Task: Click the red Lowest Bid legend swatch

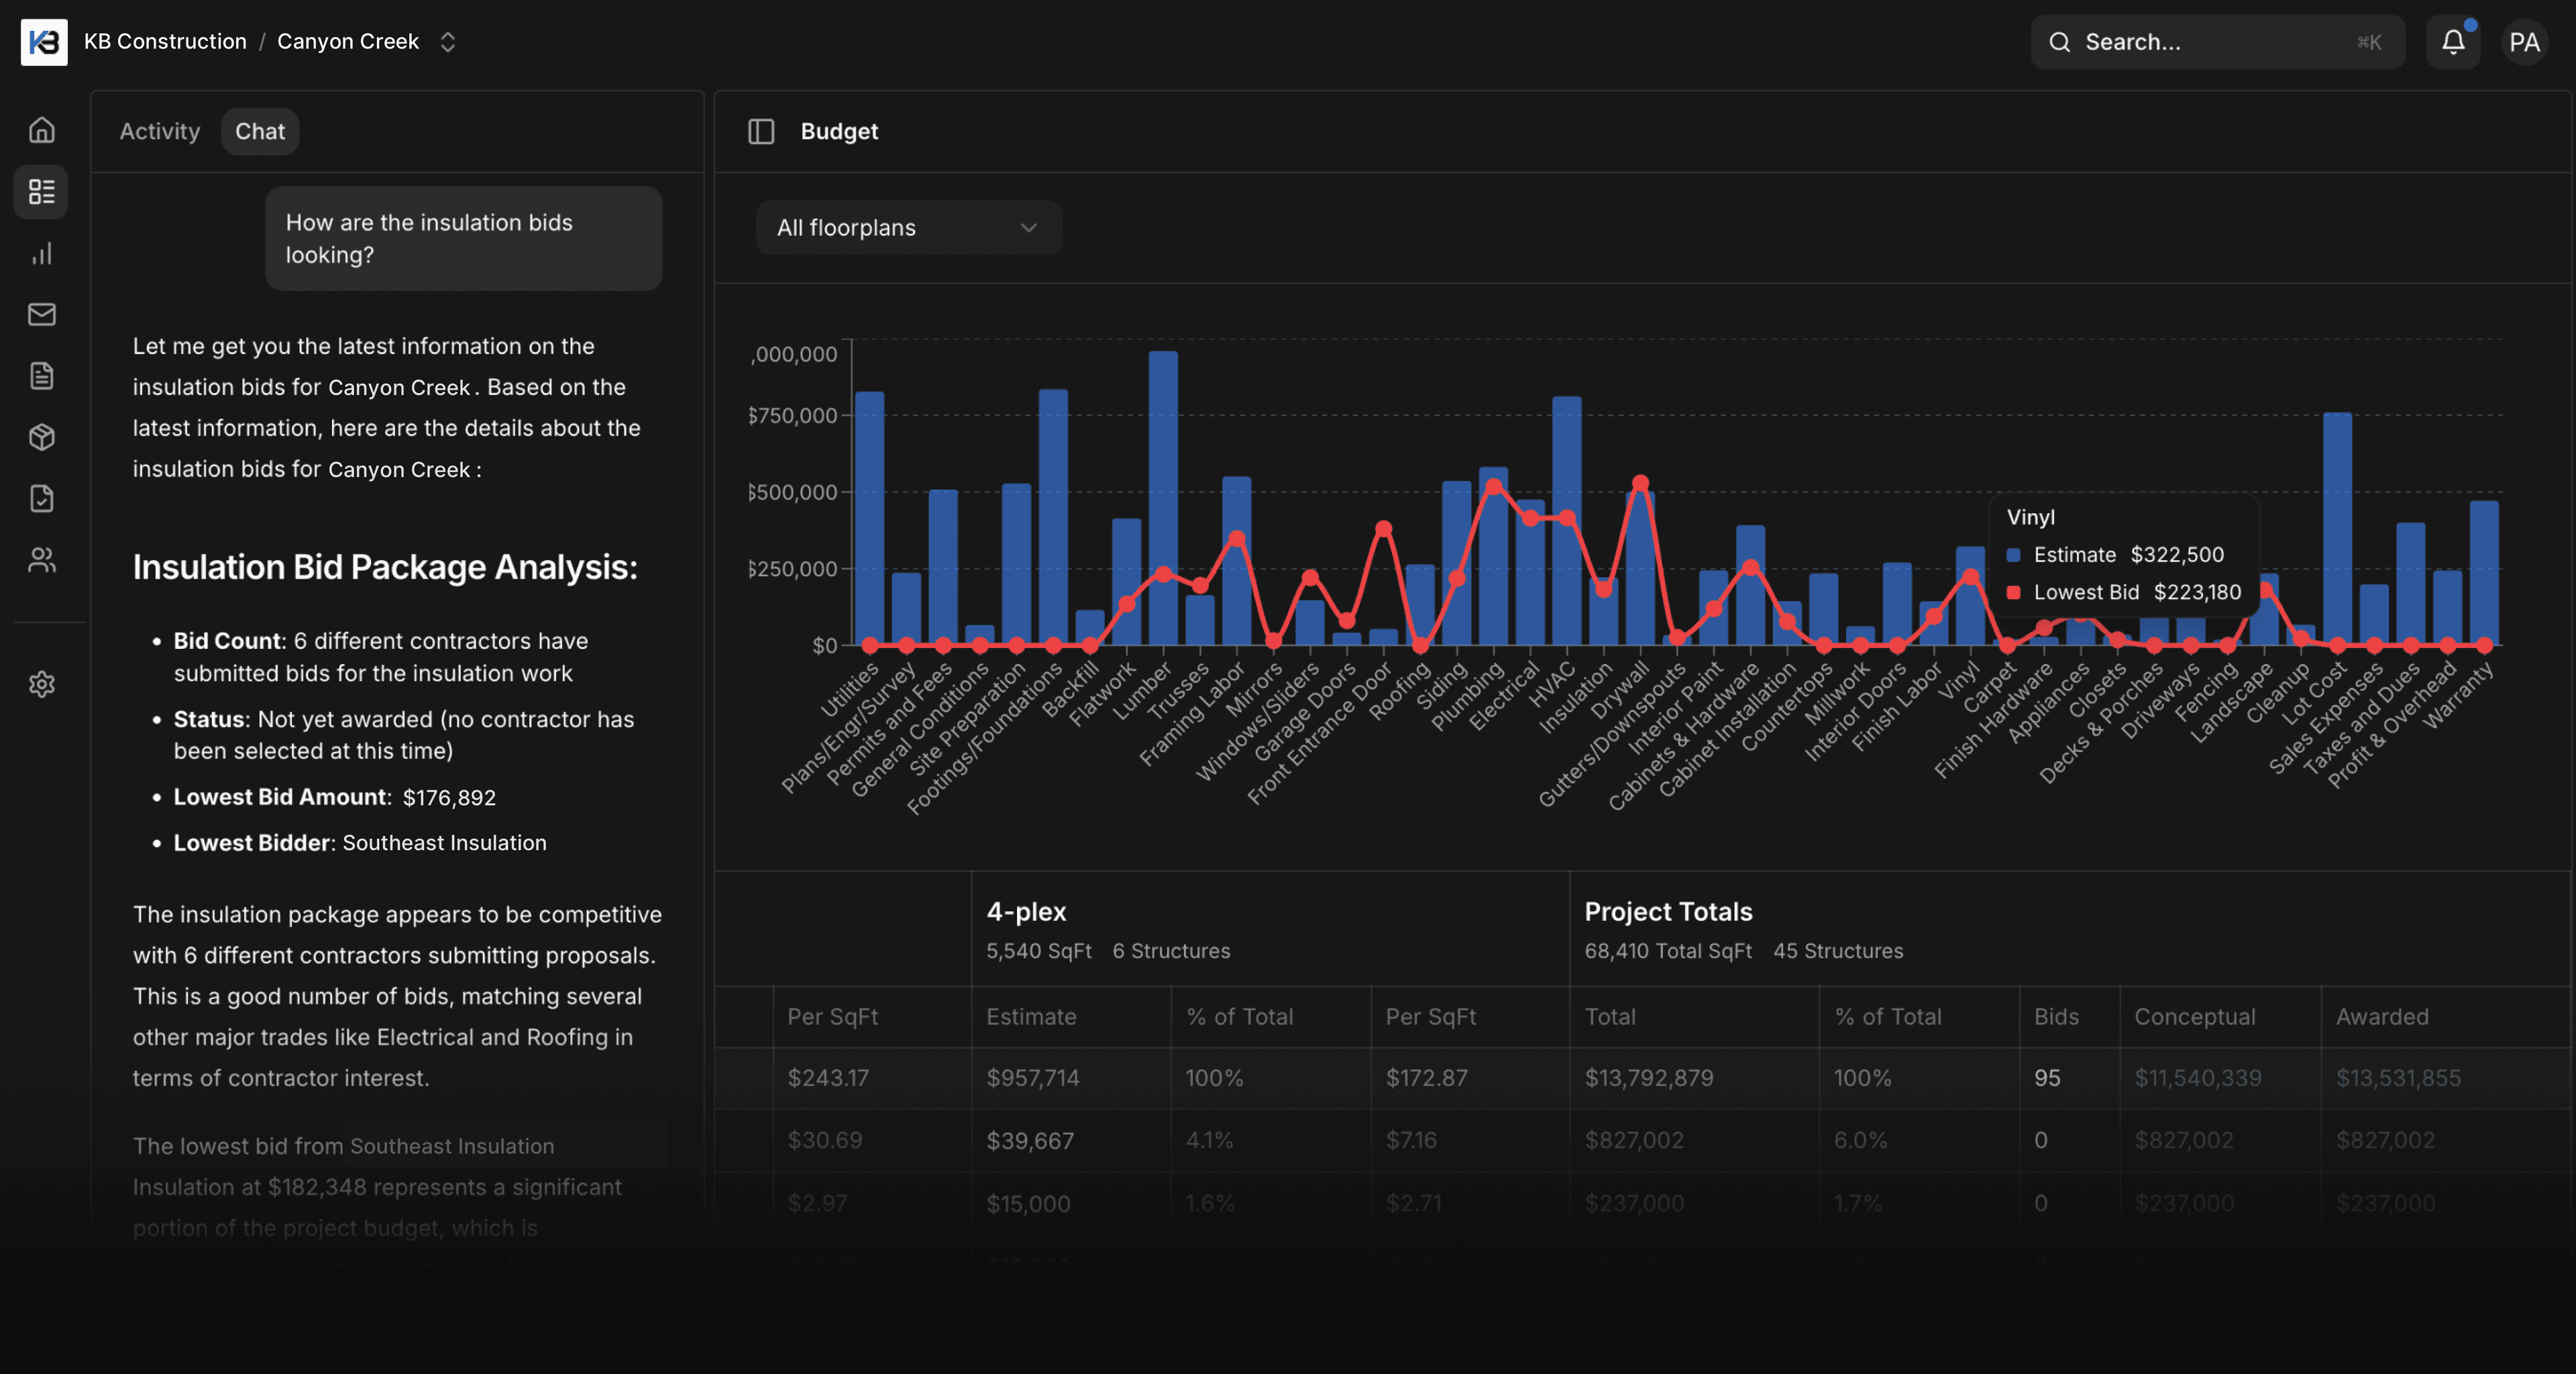Action: click(x=2014, y=593)
